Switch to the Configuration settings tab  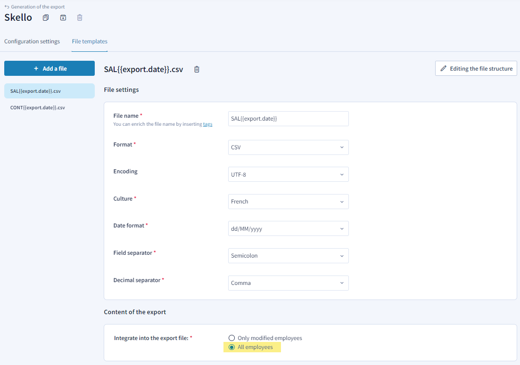click(x=32, y=41)
